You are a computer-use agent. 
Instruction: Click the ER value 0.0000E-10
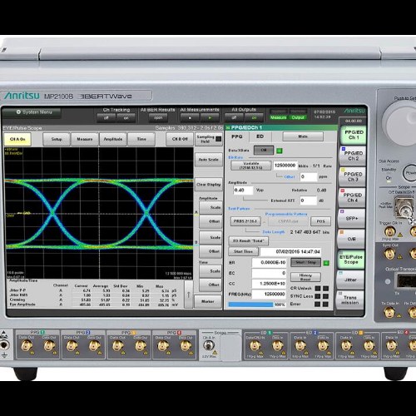point(269,262)
